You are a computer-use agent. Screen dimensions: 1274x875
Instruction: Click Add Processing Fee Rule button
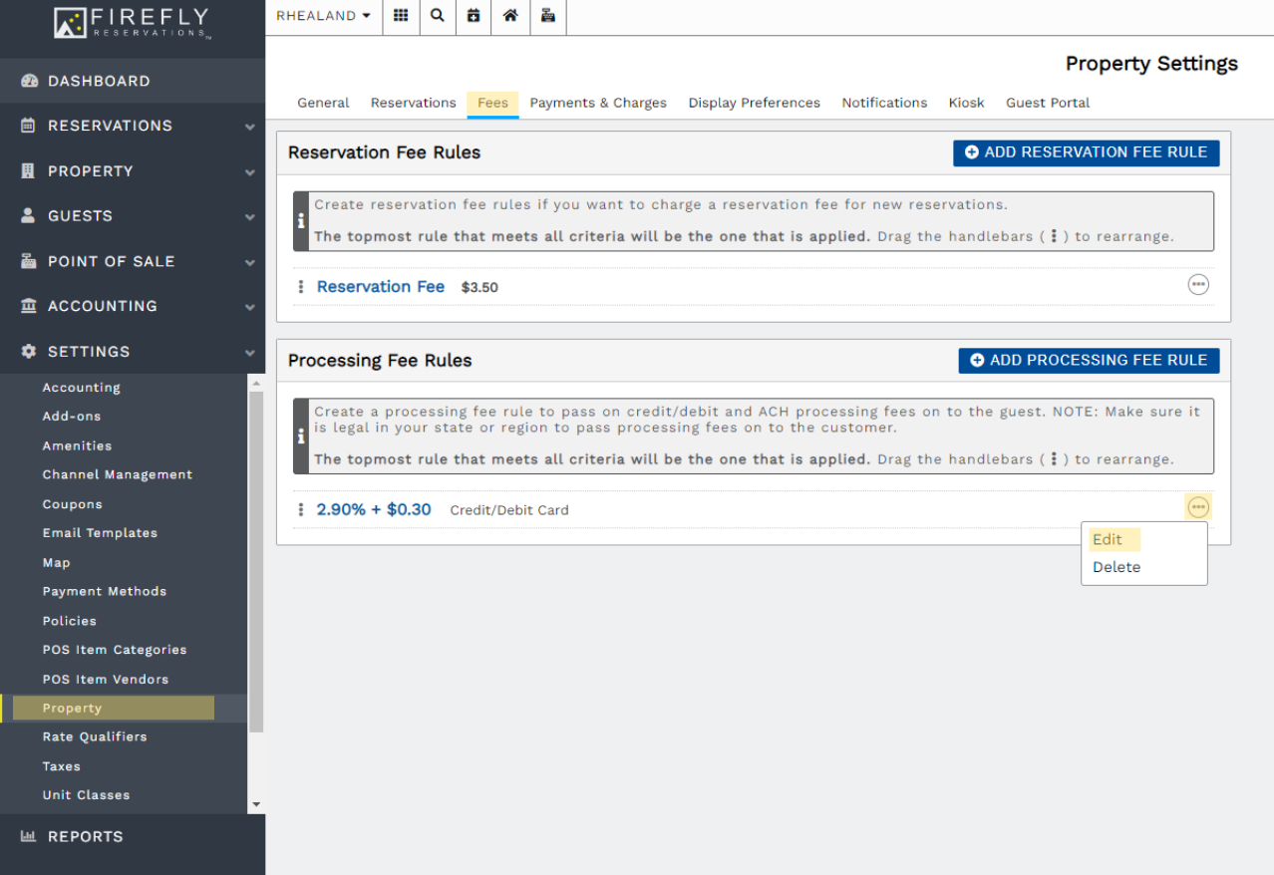[x=1089, y=360]
